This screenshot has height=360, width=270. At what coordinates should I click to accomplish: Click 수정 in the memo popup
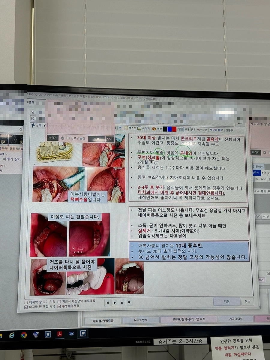click(96, 139)
